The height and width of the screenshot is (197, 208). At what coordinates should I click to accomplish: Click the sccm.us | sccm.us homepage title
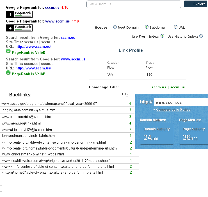coord(168,87)
